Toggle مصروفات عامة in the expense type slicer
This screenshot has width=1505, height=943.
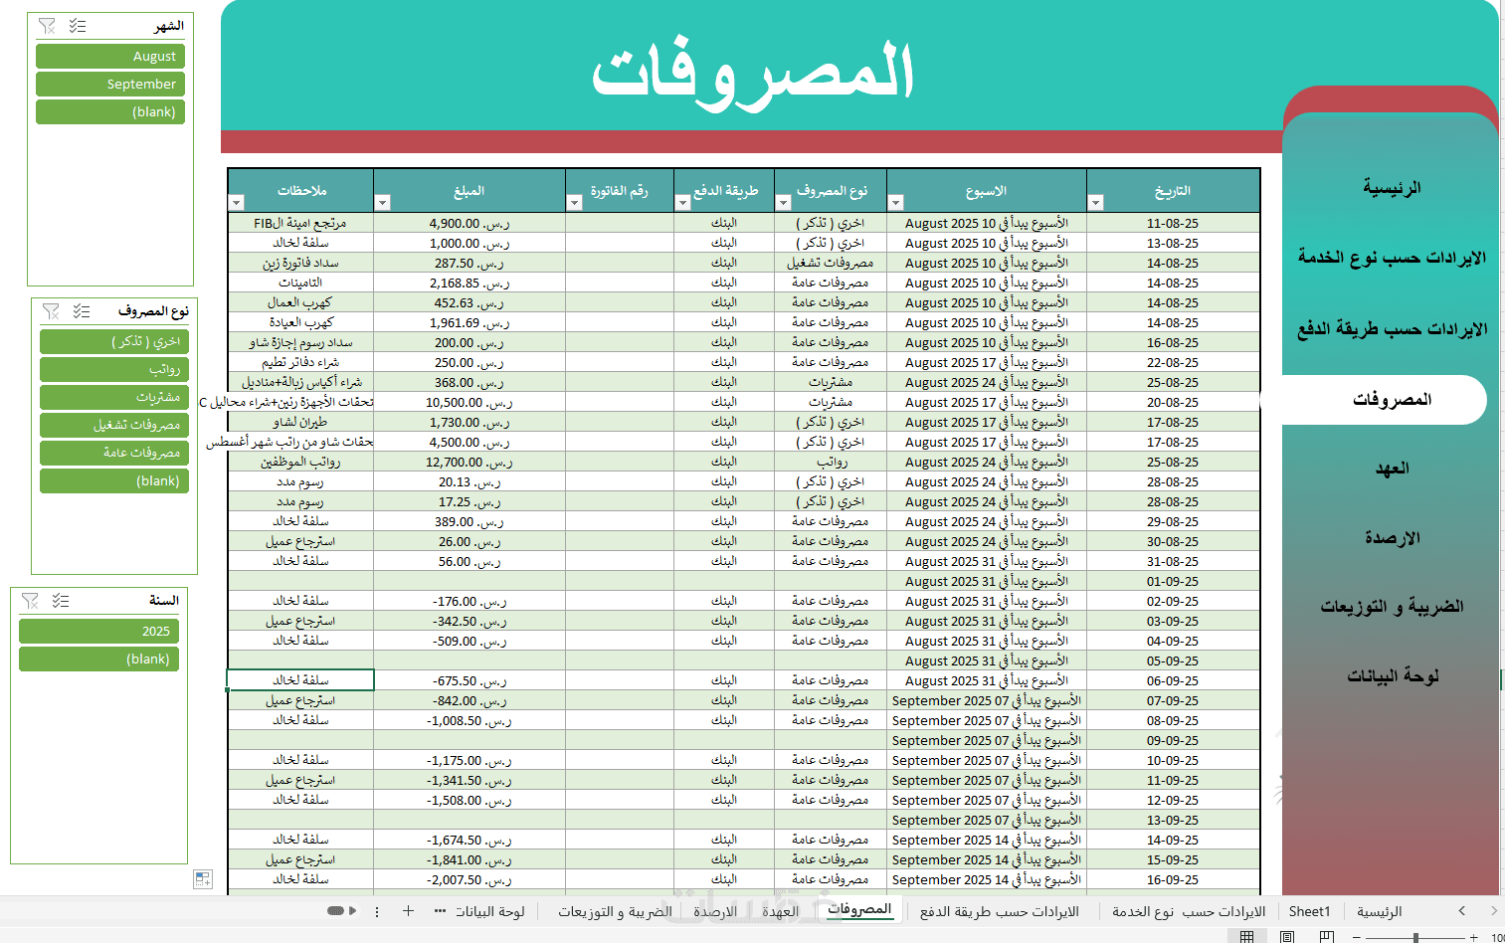(x=114, y=453)
